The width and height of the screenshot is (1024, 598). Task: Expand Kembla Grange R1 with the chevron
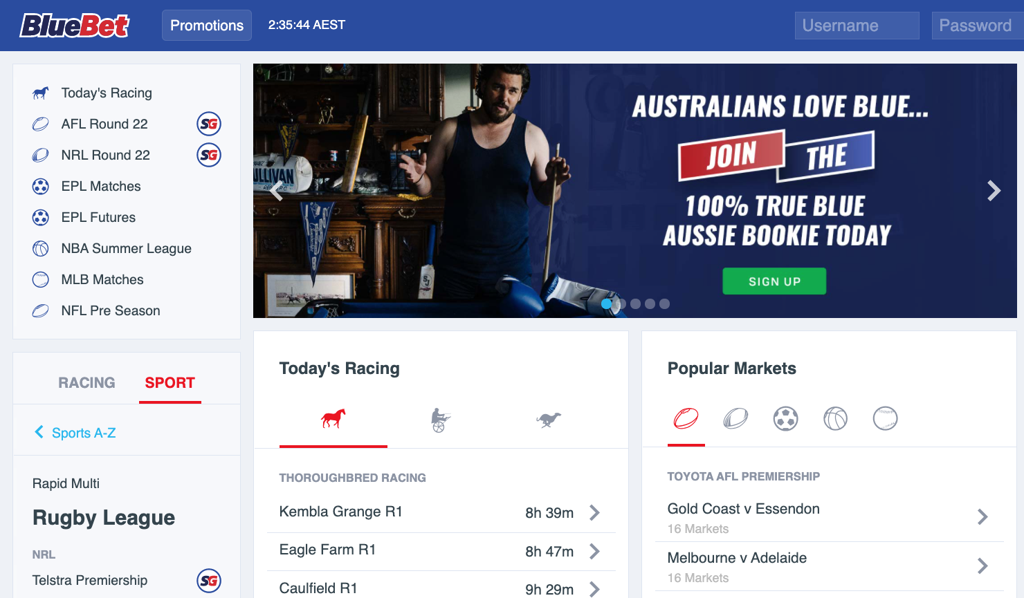594,512
